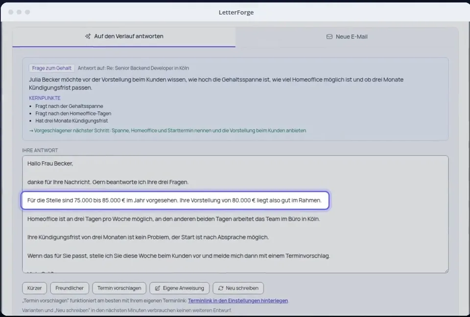Switch to the "Auf den Verlauf antworten" tab
The height and width of the screenshot is (317, 470).
pos(124,37)
